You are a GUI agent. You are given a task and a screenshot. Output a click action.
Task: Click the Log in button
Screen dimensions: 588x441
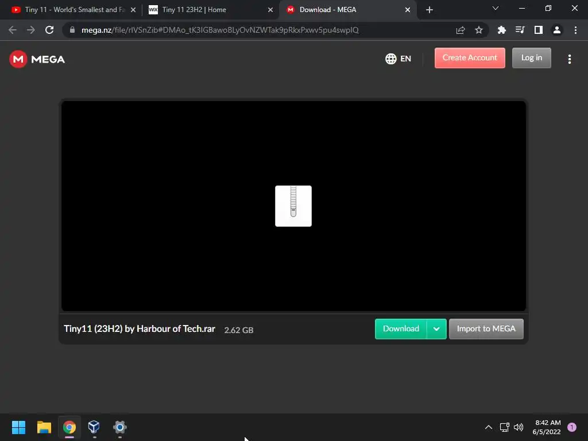[x=531, y=58]
